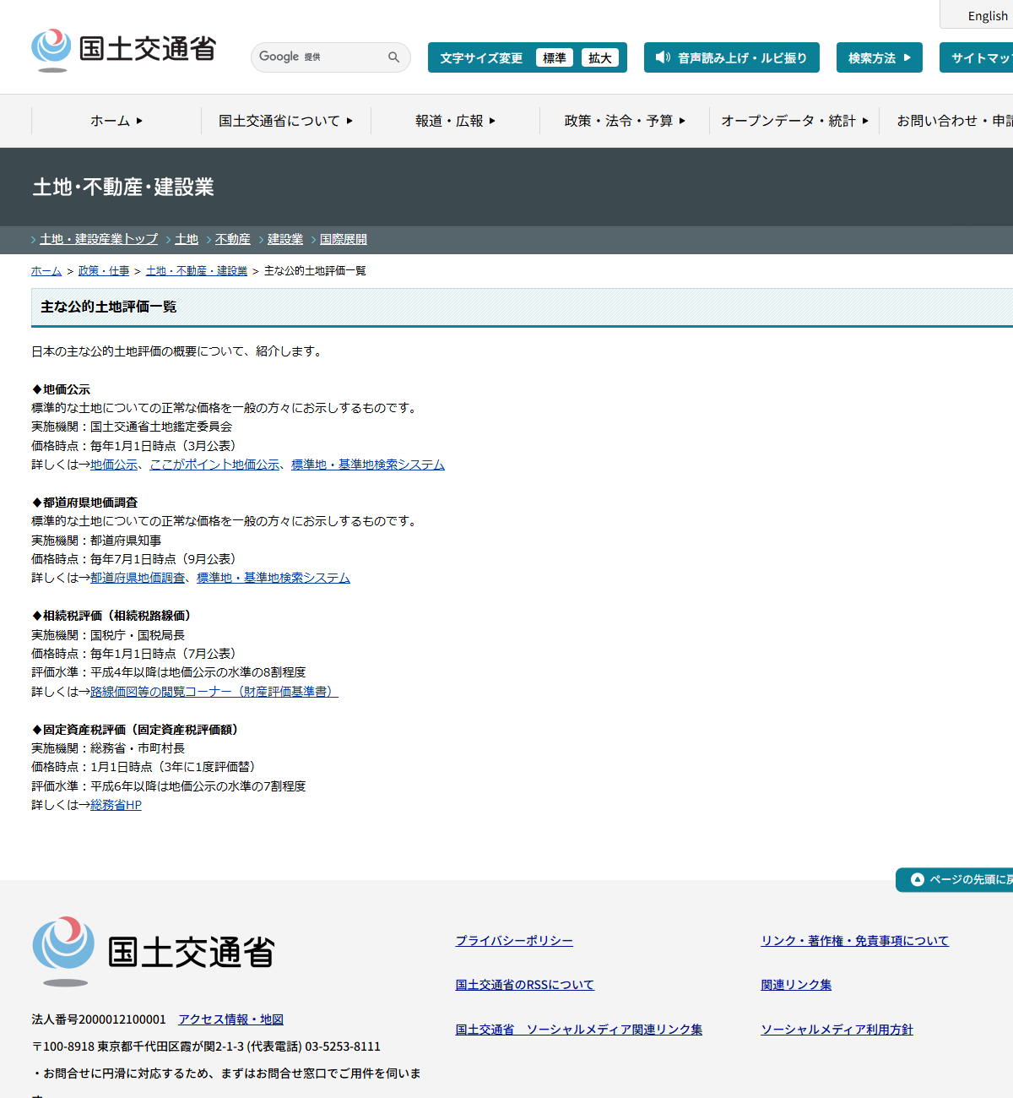Open the 国土交通省のRSSについて link
This screenshot has height=1098, width=1013.
(x=525, y=985)
